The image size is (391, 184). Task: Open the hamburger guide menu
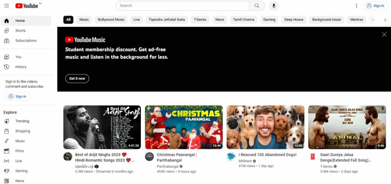tap(7, 5)
